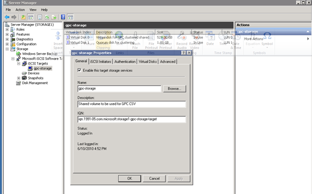Collapse the Storage tree node
The image size is (312, 194).
pyautogui.click(x=7, y=49)
